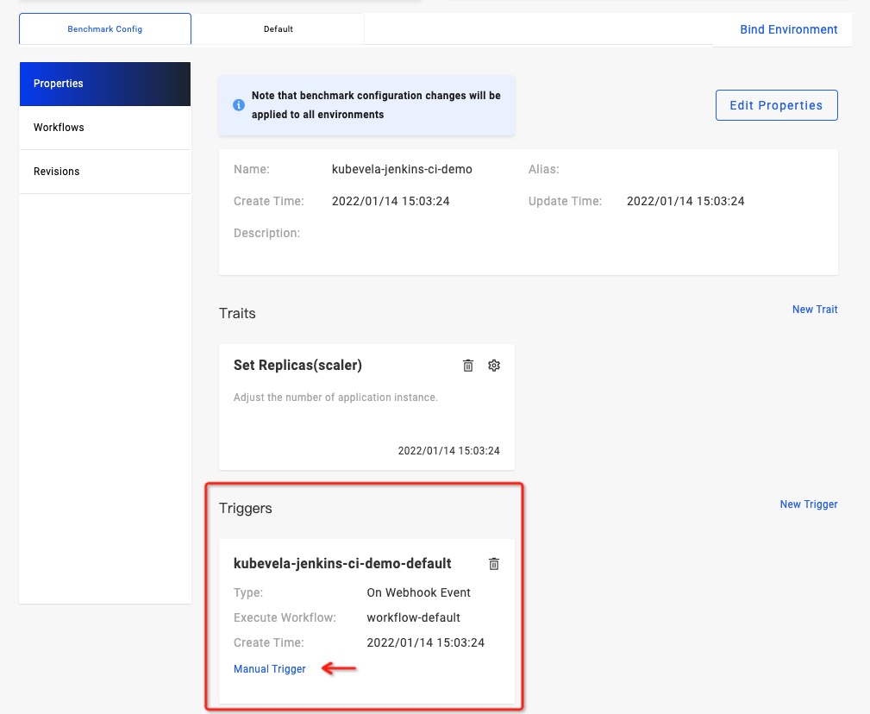Delete the Set Replicas(scaler) trait

click(467, 366)
